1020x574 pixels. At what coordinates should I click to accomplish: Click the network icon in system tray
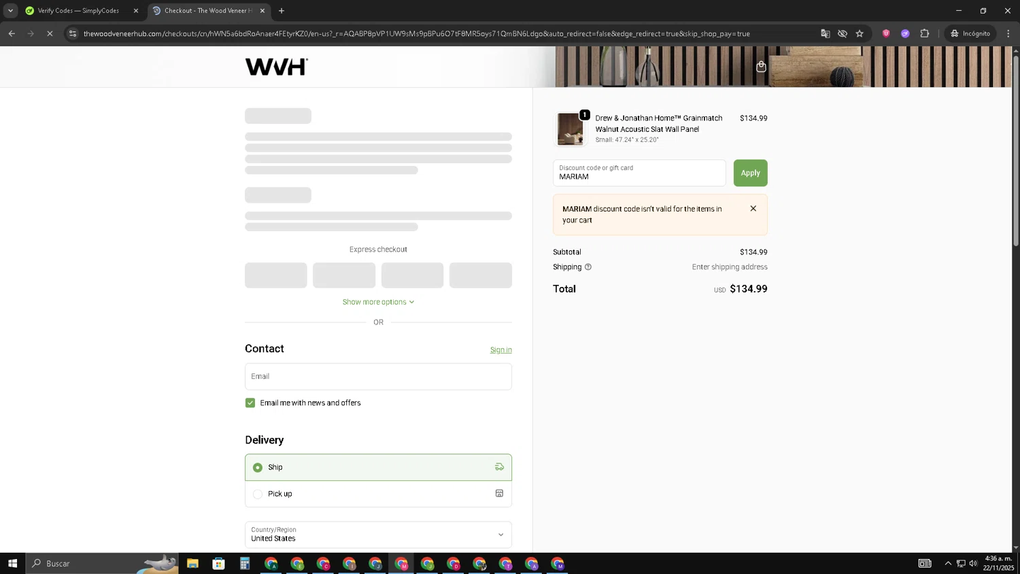(x=961, y=563)
